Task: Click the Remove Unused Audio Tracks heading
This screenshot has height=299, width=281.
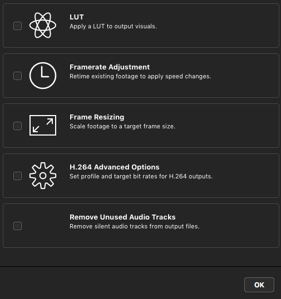Action: 122,217
